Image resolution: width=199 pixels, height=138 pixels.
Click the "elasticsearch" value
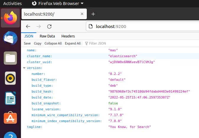123,56
